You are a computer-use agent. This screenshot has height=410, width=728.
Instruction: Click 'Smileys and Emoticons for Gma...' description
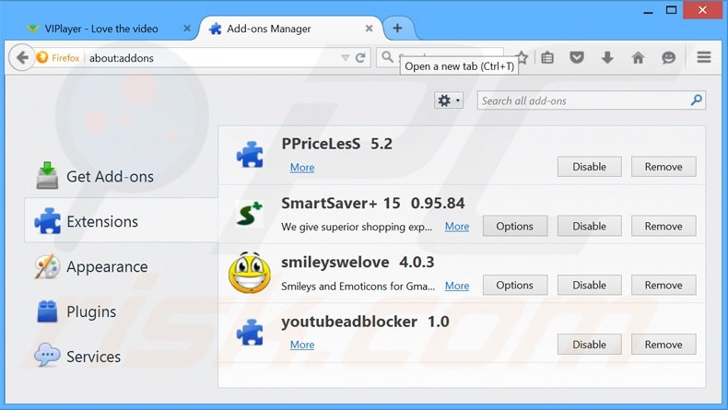pyautogui.click(x=358, y=286)
